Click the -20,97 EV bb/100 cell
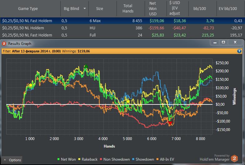Viewport: 245px width, 165px height. click(x=236, y=28)
